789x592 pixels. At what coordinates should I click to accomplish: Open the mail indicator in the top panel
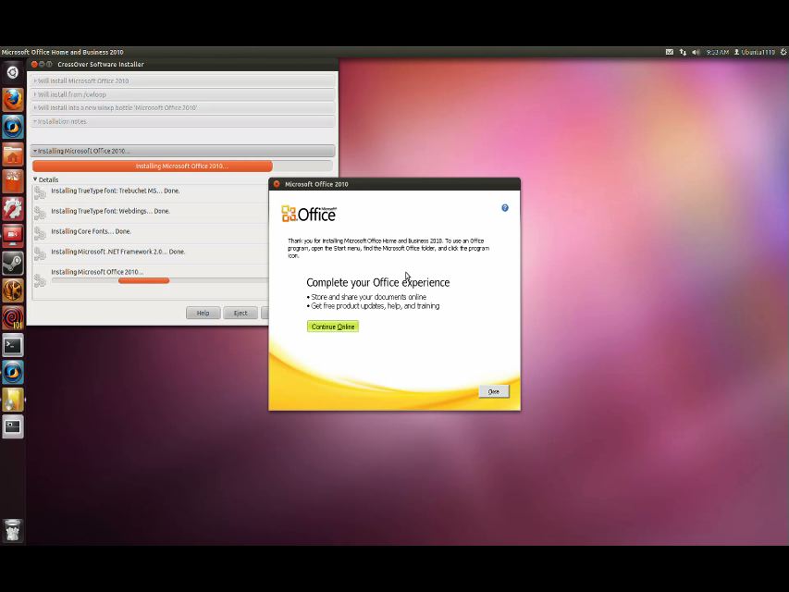tap(670, 52)
